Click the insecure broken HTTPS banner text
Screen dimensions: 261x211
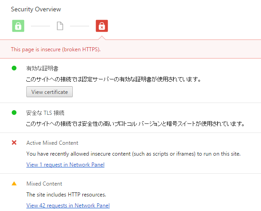coord(56,49)
